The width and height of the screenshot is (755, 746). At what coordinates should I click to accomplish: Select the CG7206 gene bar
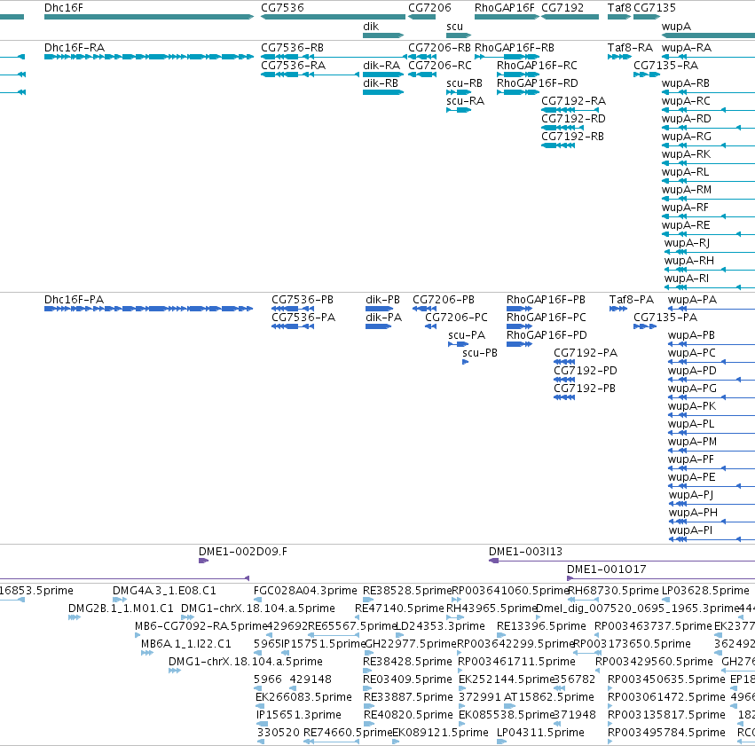pos(421,17)
